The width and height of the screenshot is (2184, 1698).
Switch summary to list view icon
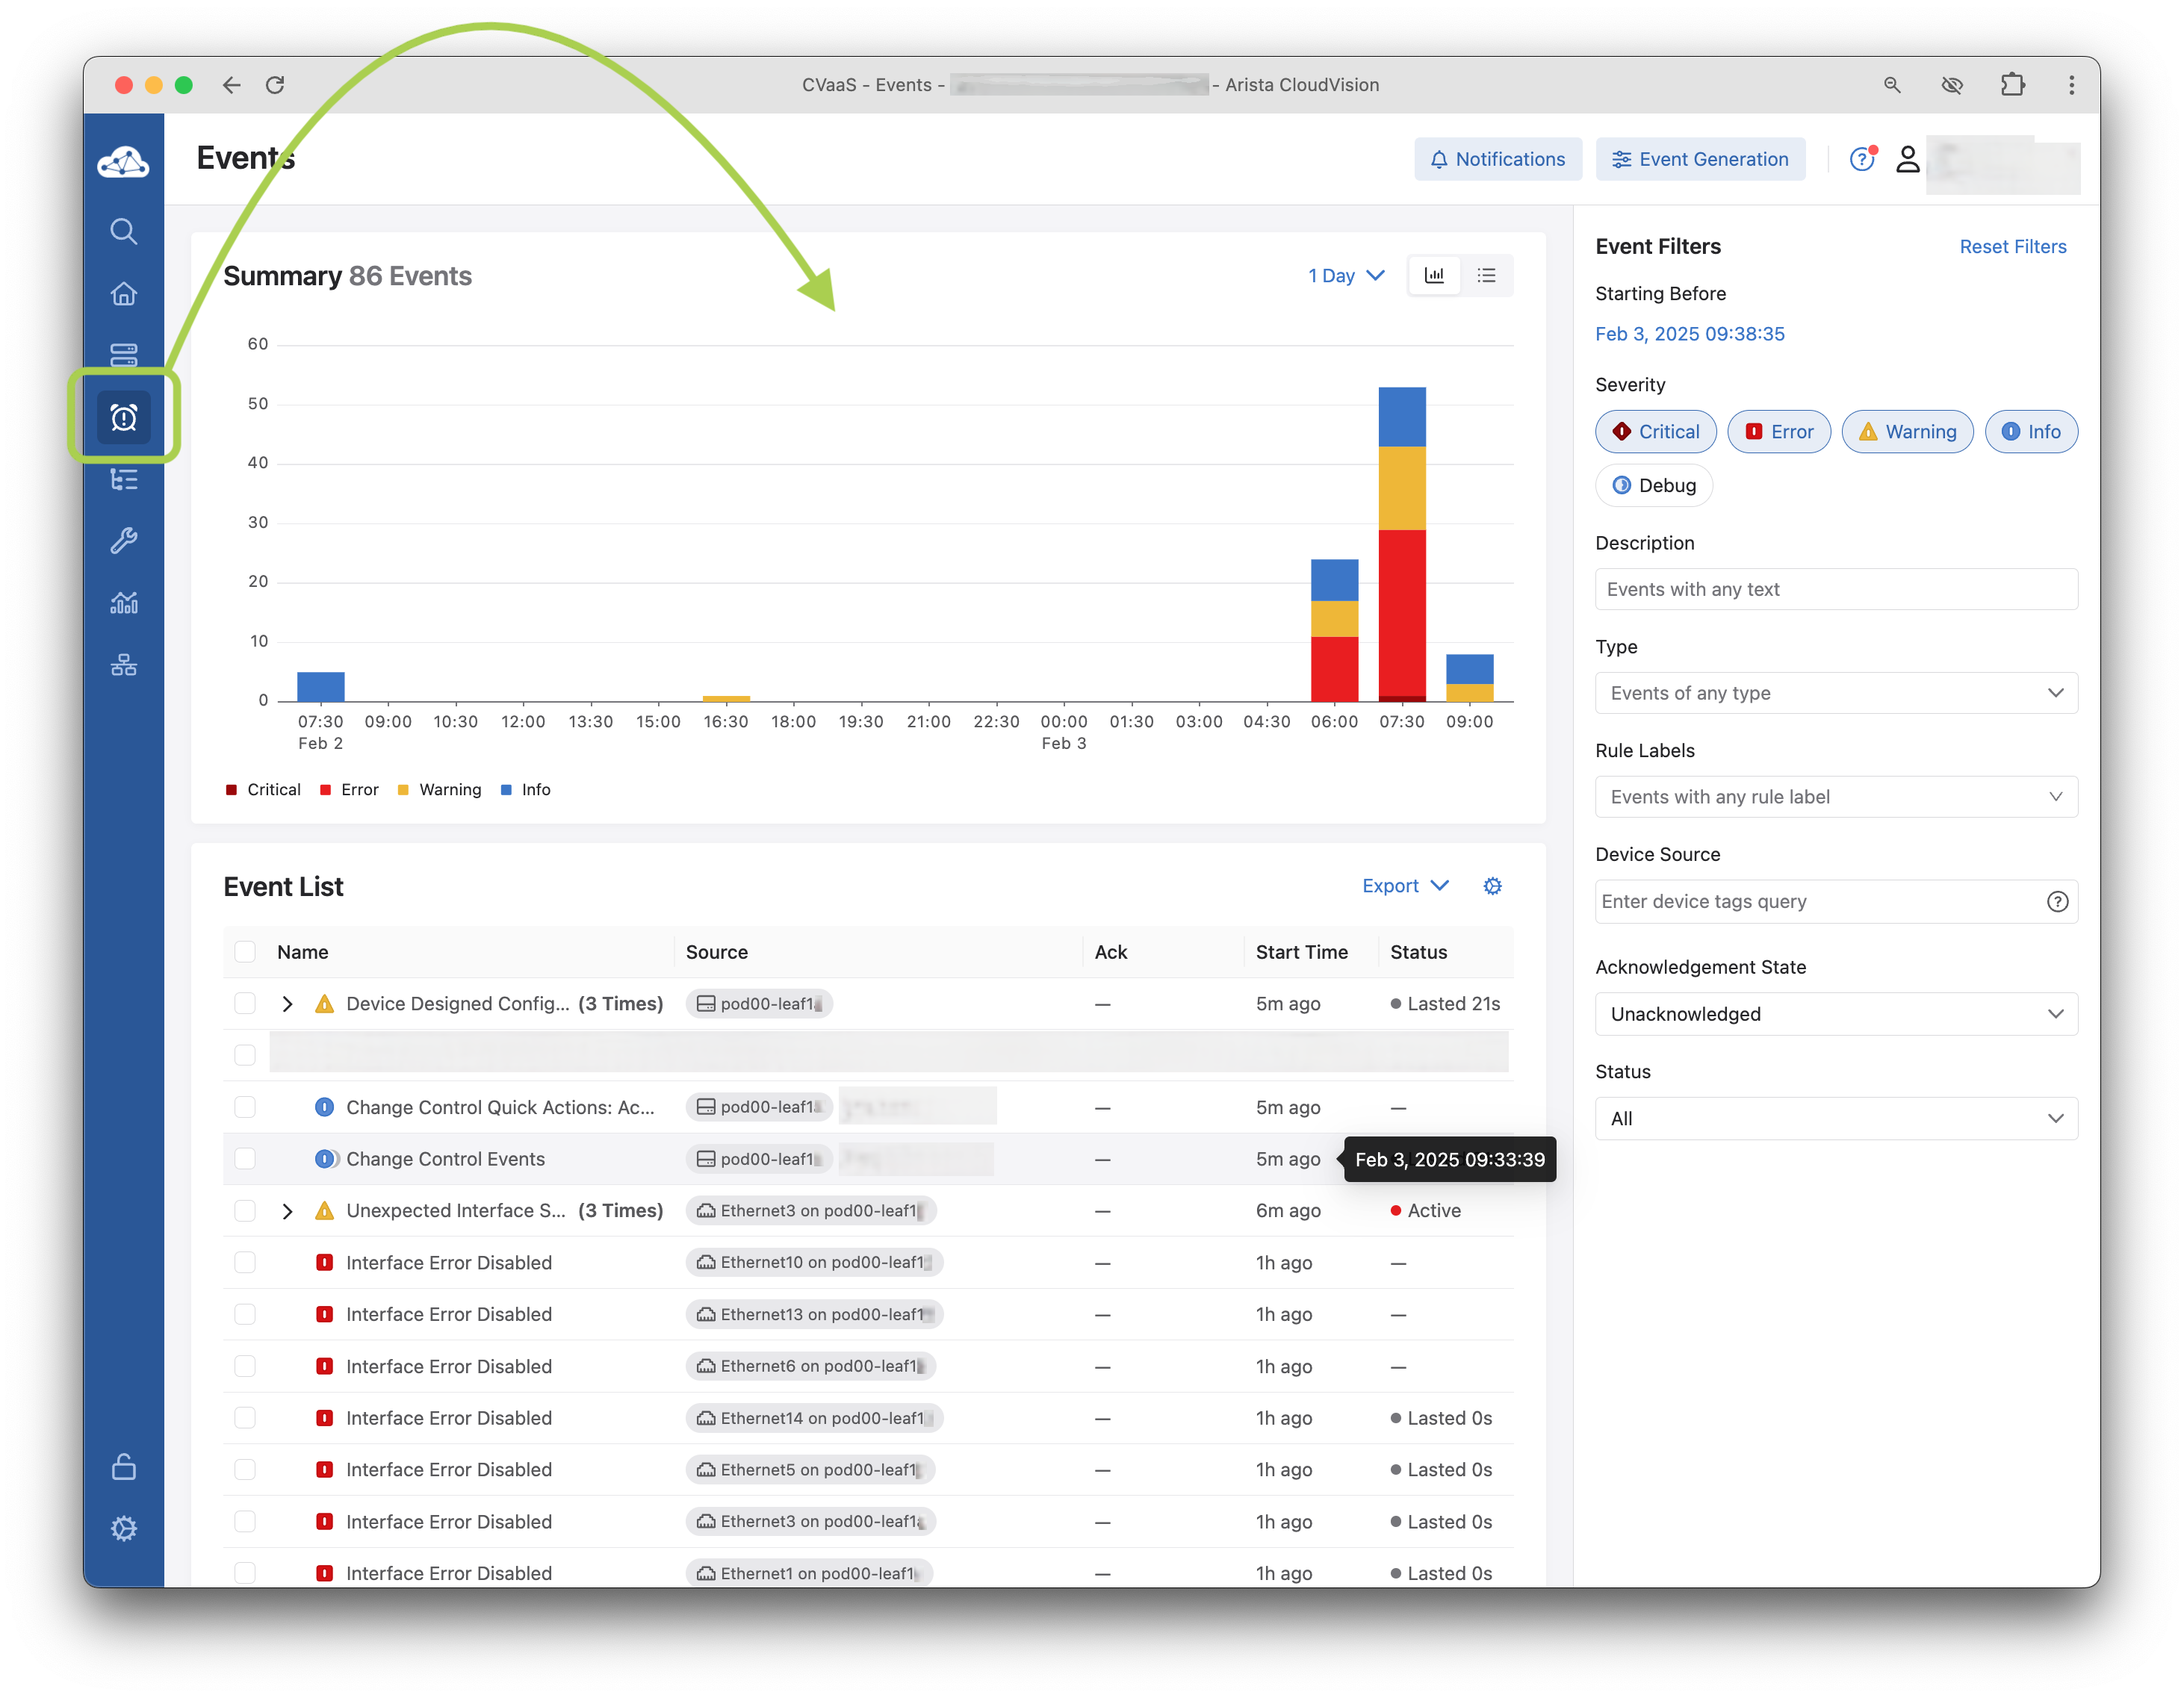pyautogui.click(x=1487, y=276)
